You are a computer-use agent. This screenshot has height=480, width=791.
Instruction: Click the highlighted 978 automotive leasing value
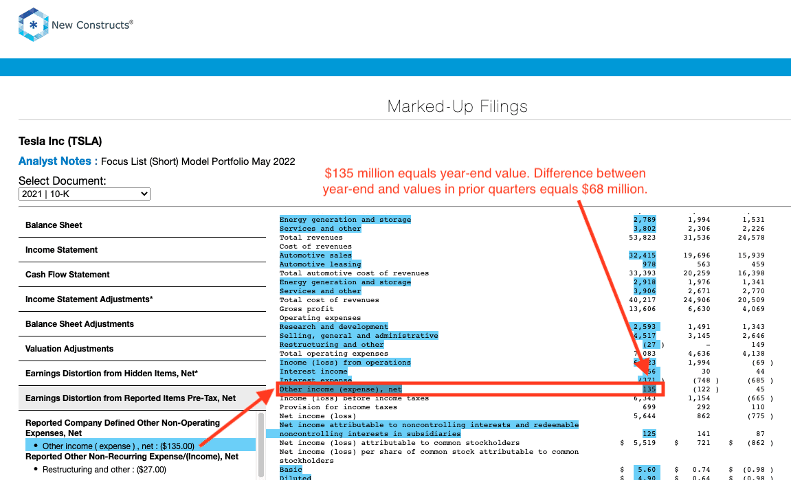[649, 264]
